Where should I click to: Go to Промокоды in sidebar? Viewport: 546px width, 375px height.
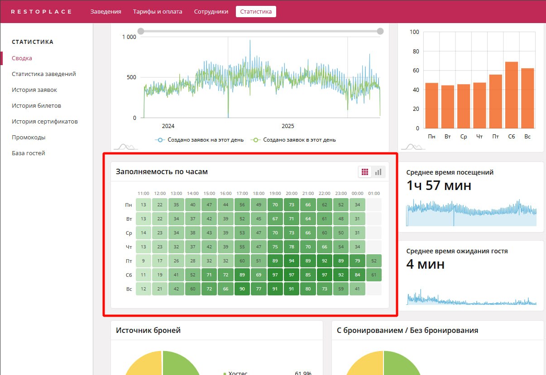pyautogui.click(x=29, y=138)
